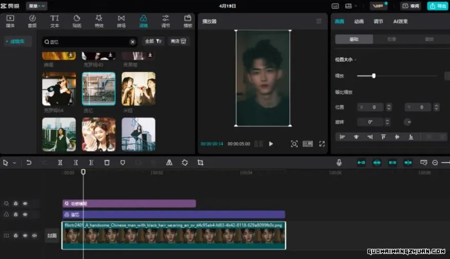Select the 滤镜 (Filters) tab icon

(x=144, y=18)
